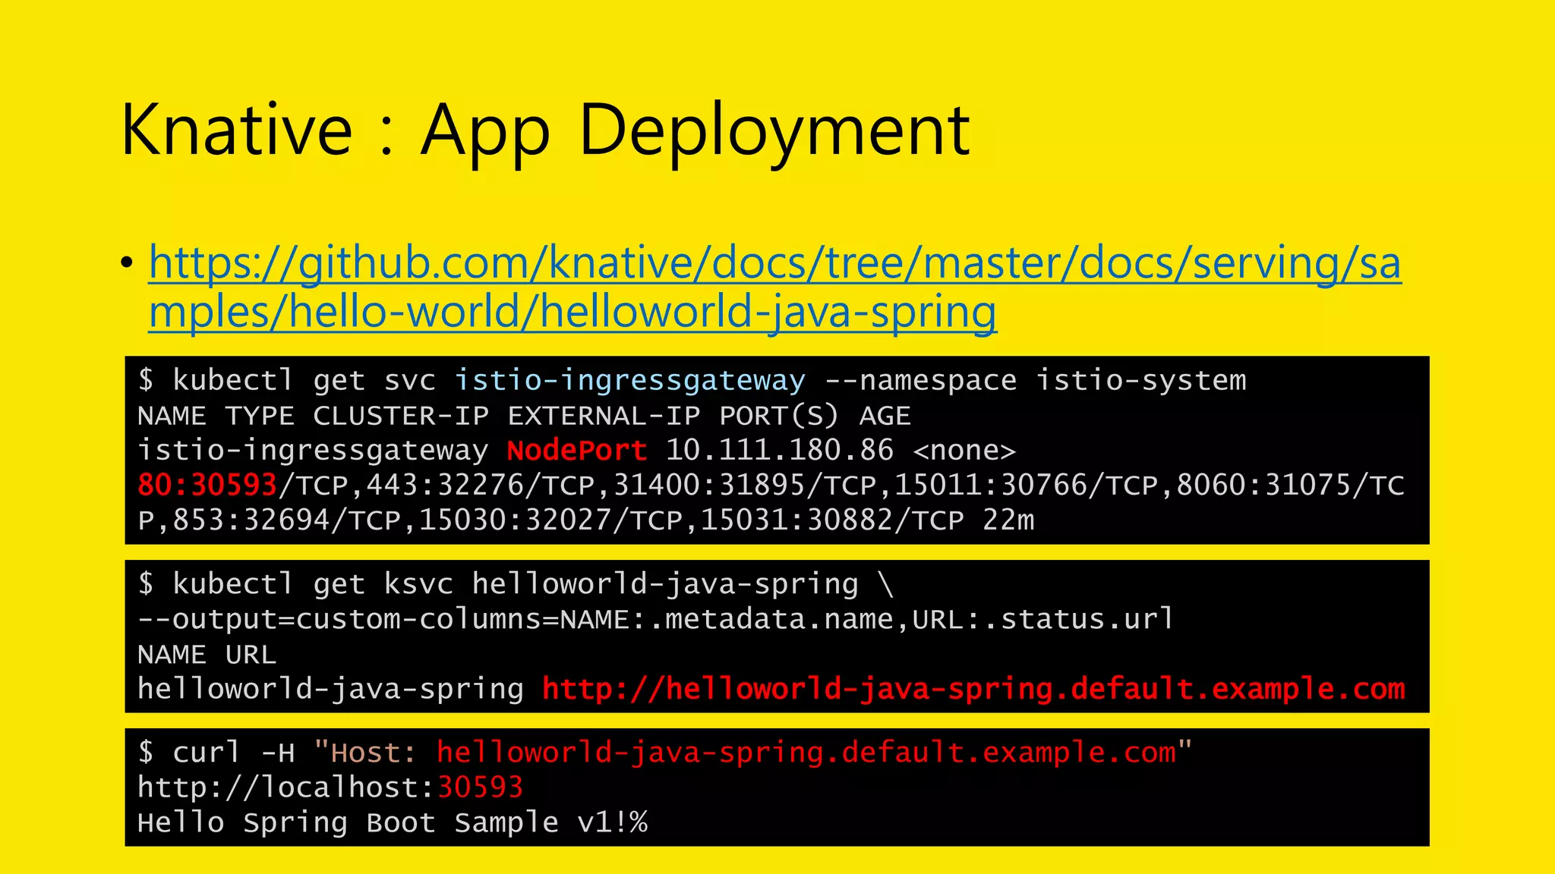Click the cluster IP '10.111.180.86'
This screenshot has height=874, width=1555.
coord(779,451)
